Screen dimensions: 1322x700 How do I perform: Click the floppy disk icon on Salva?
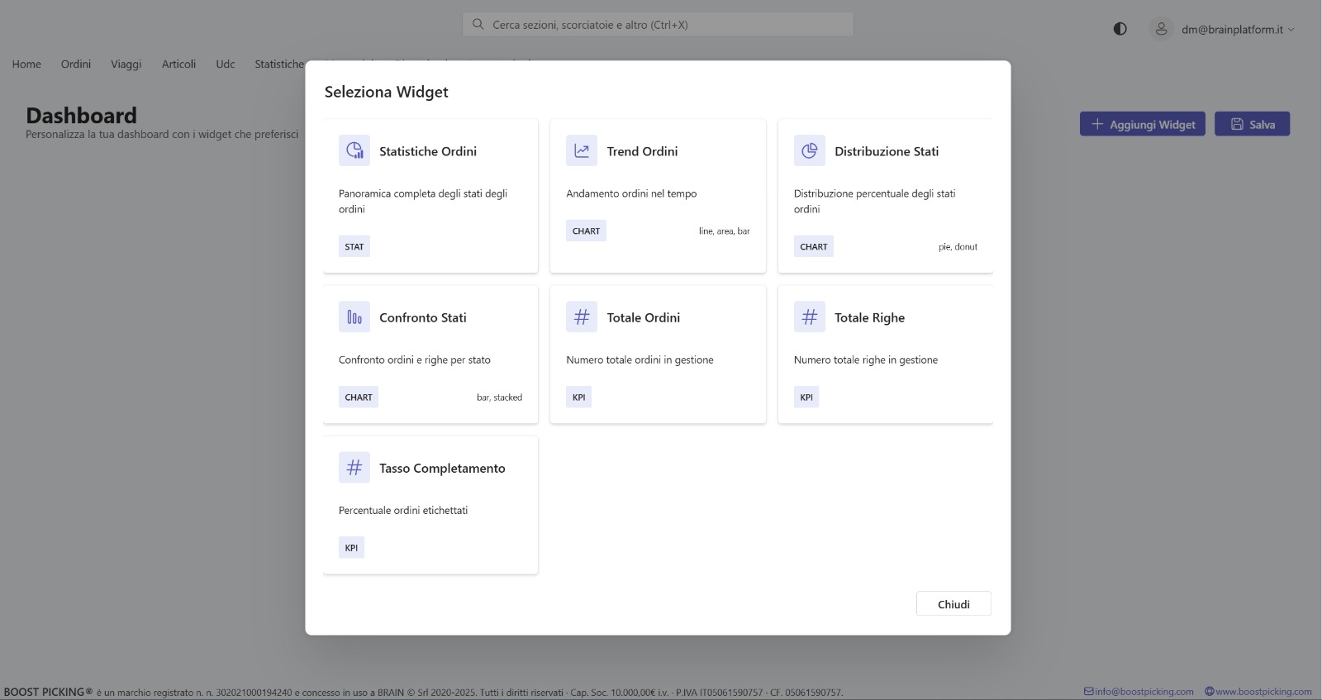coord(1237,124)
